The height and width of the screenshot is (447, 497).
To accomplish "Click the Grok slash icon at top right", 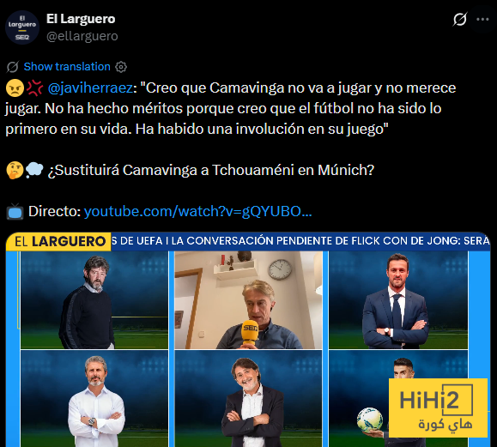I will (x=459, y=20).
